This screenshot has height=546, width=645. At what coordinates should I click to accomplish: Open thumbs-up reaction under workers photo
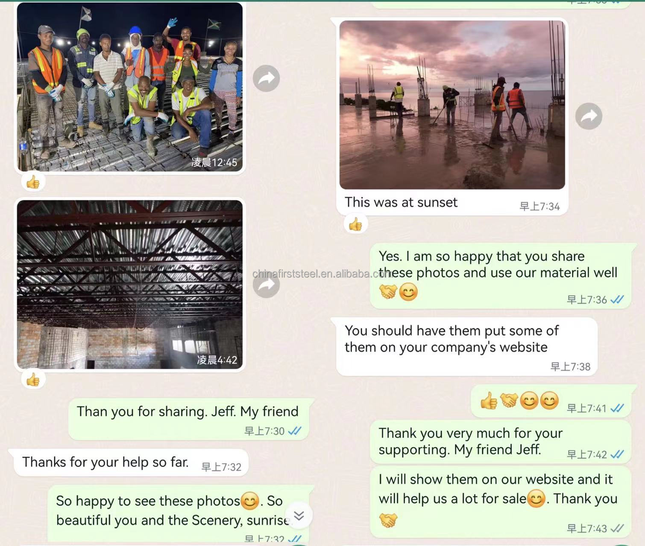tap(33, 182)
